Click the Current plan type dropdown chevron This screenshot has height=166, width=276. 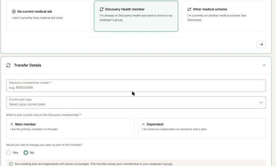click(x=261, y=102)
